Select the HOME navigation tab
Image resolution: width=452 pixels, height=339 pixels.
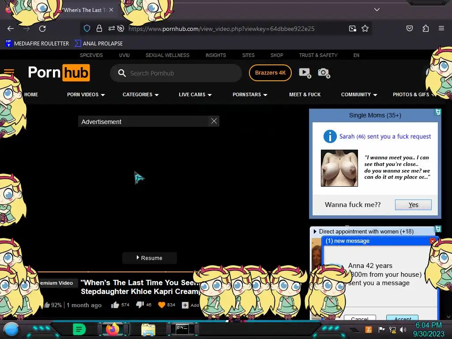(x=31, y=94)
